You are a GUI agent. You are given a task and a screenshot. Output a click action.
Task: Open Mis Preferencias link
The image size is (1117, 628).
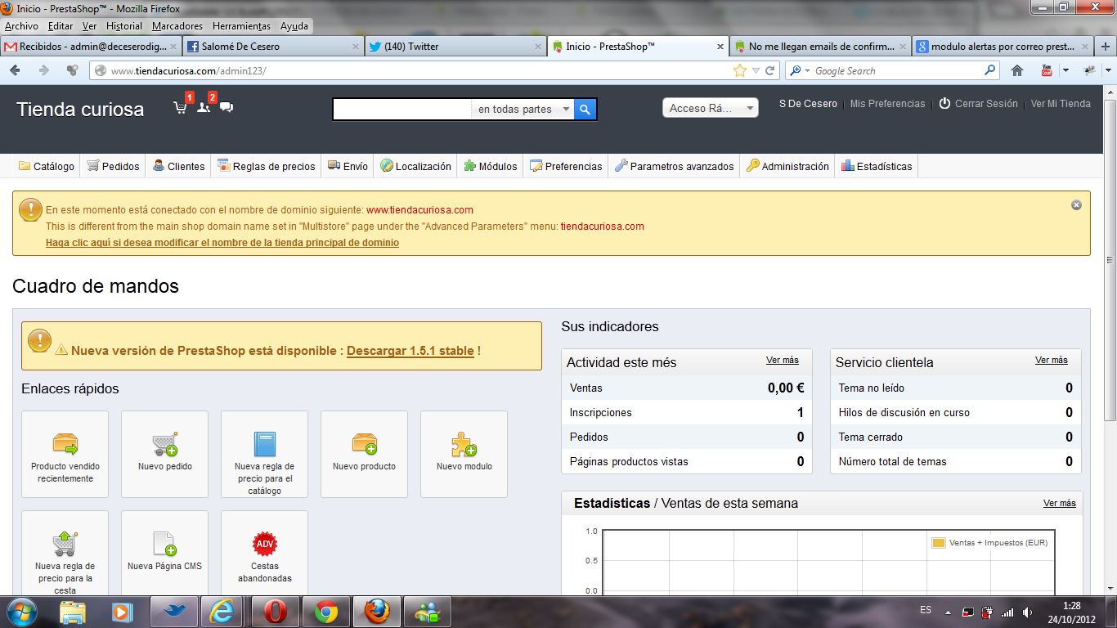point(888,104)
